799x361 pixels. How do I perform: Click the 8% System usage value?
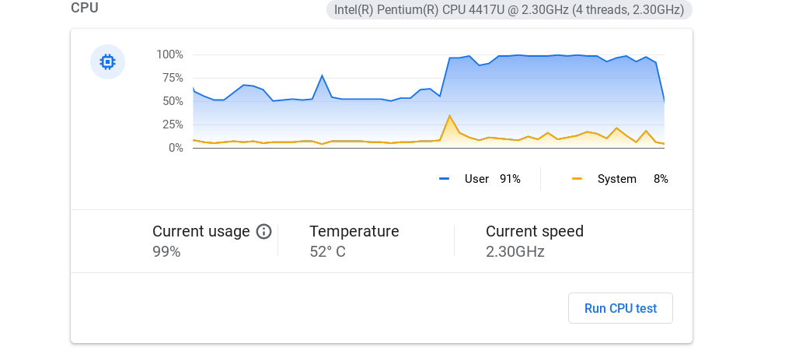[661, 179]
